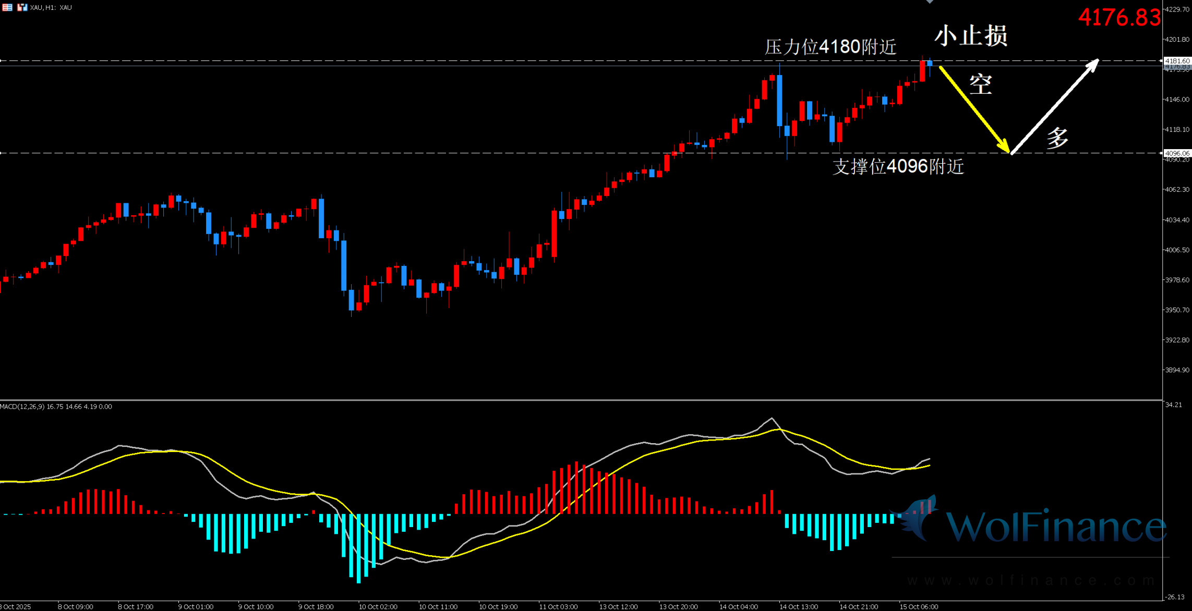Select the yellow downward arrow object
Screen dimensions: 1192x611
973,109
